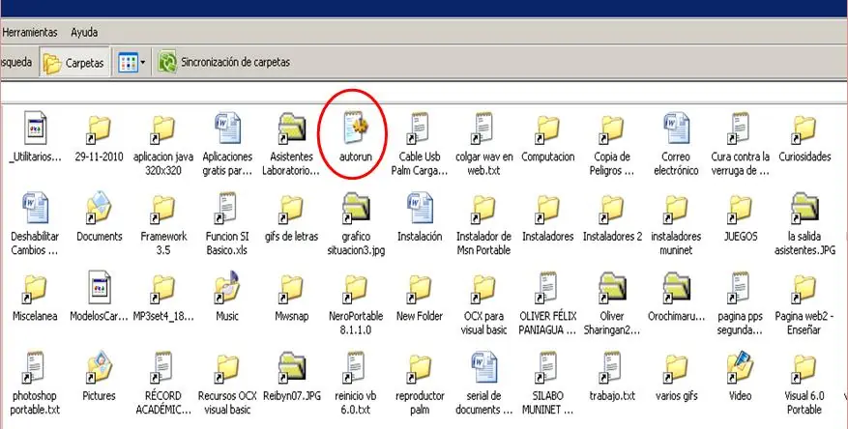Image resolution: width=848 pixels, height=429 pixels.
Task: Select Recursos OCX visual basic folder
Action: click(227, 368)
